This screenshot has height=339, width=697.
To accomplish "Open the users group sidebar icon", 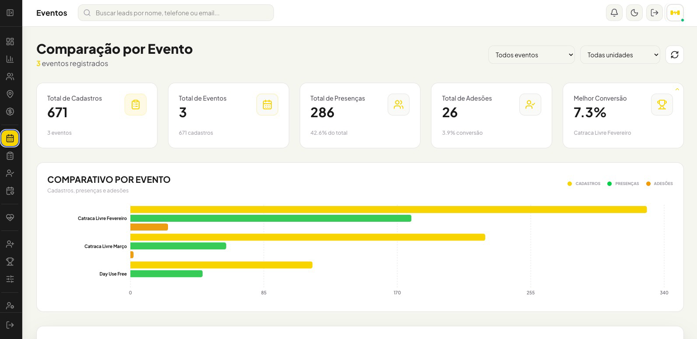I will [10, 77].
